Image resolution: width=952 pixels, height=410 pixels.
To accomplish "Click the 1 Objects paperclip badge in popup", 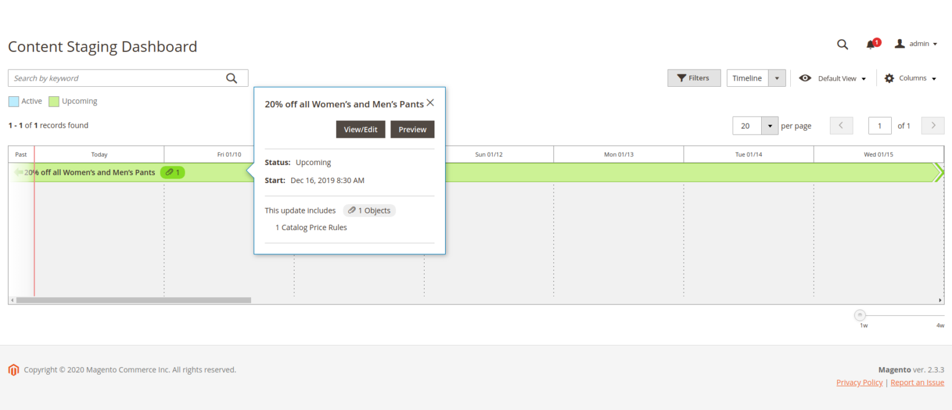I will 369,210.
